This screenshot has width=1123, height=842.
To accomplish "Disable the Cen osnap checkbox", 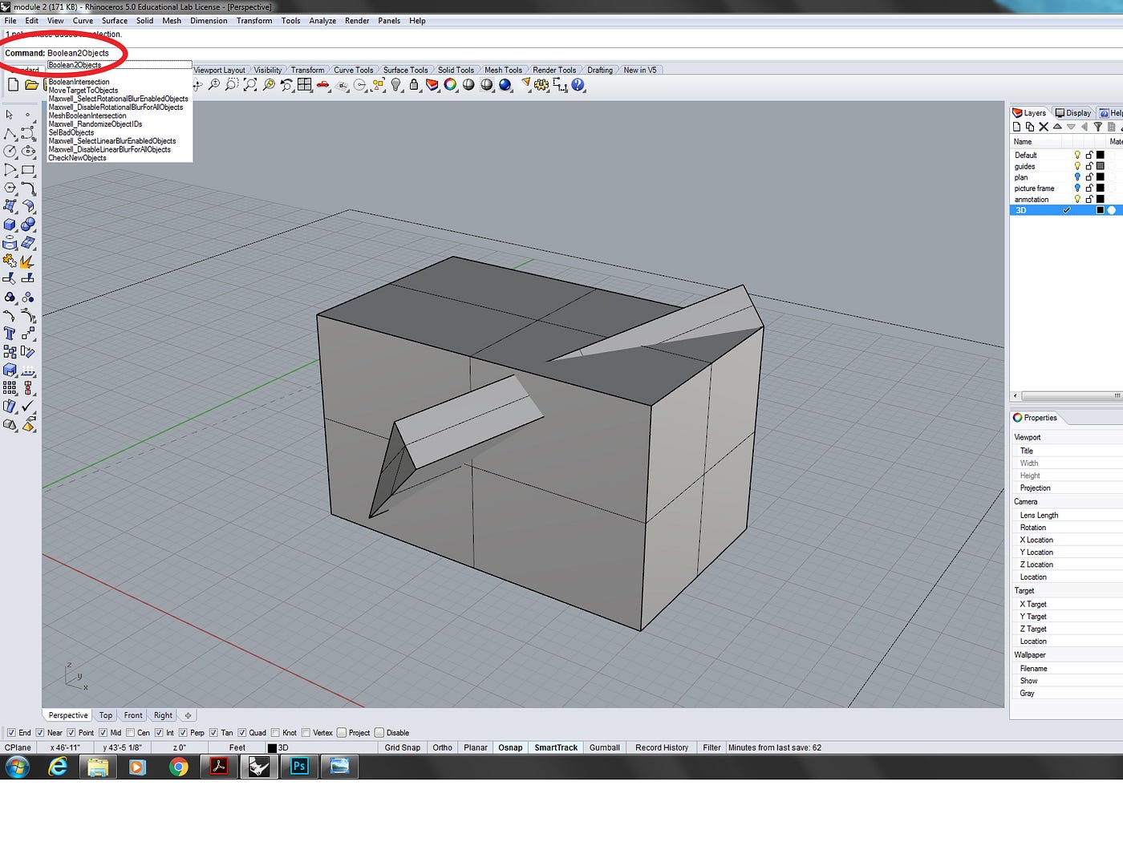I will click(131, 732).
